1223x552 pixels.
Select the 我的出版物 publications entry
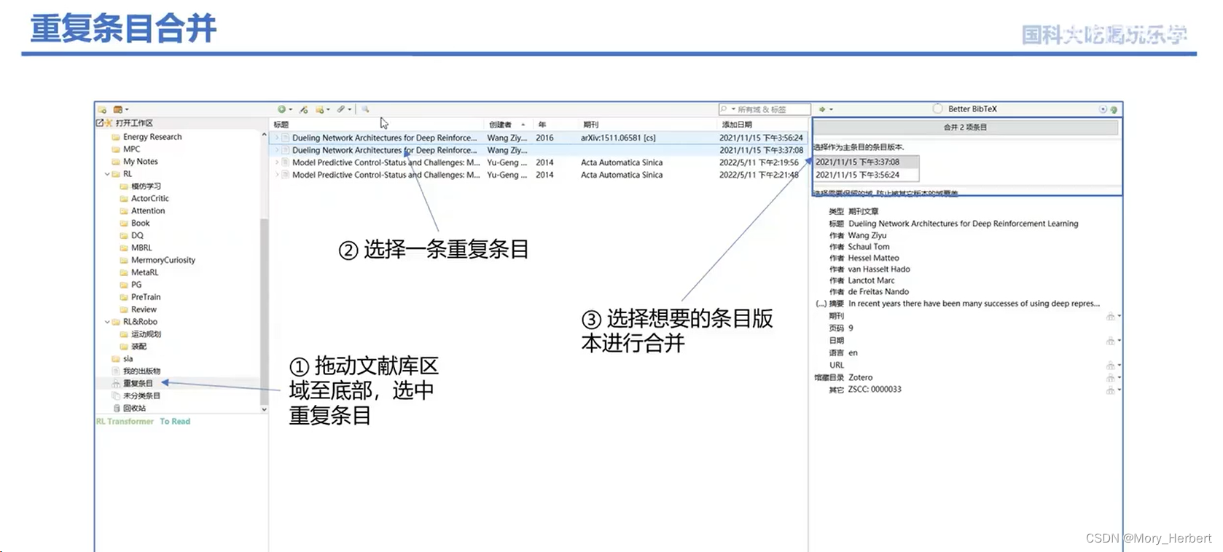[141, 371]
